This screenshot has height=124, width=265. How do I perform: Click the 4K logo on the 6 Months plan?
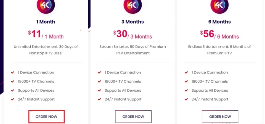[219, 5]
